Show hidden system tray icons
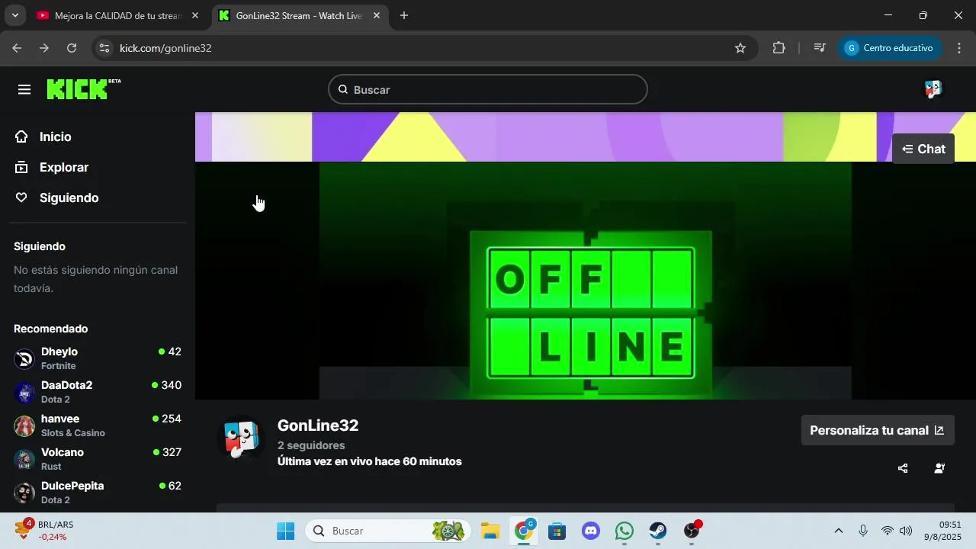Viewport: 976px width, 549px height. 839,531
